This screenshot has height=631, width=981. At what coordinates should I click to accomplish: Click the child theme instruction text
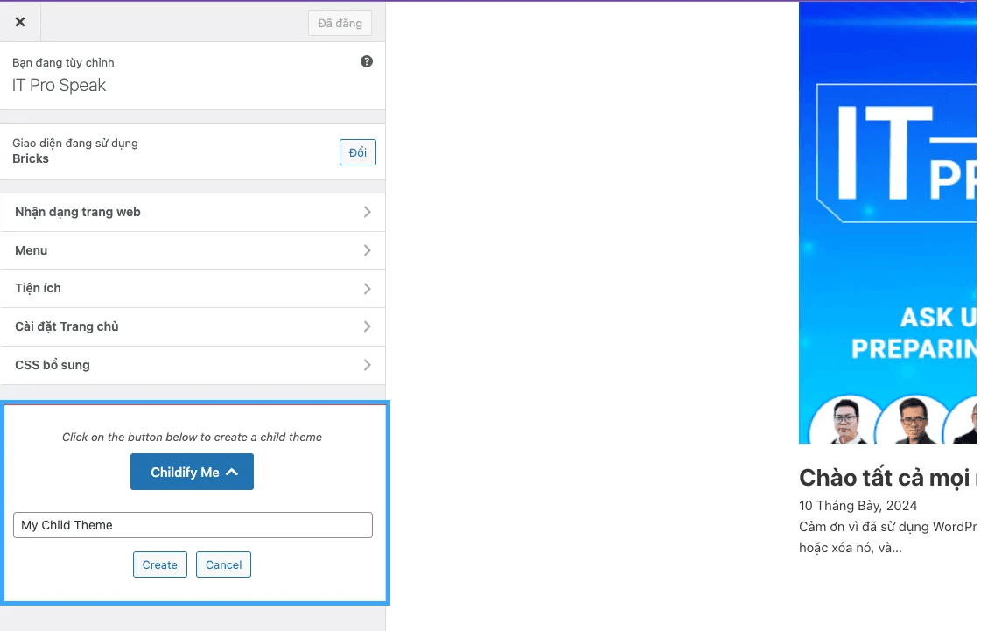[x=192, y=438]
